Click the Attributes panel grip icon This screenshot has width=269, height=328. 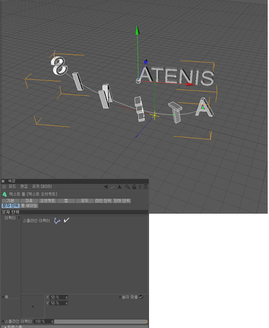pos(3,181)
